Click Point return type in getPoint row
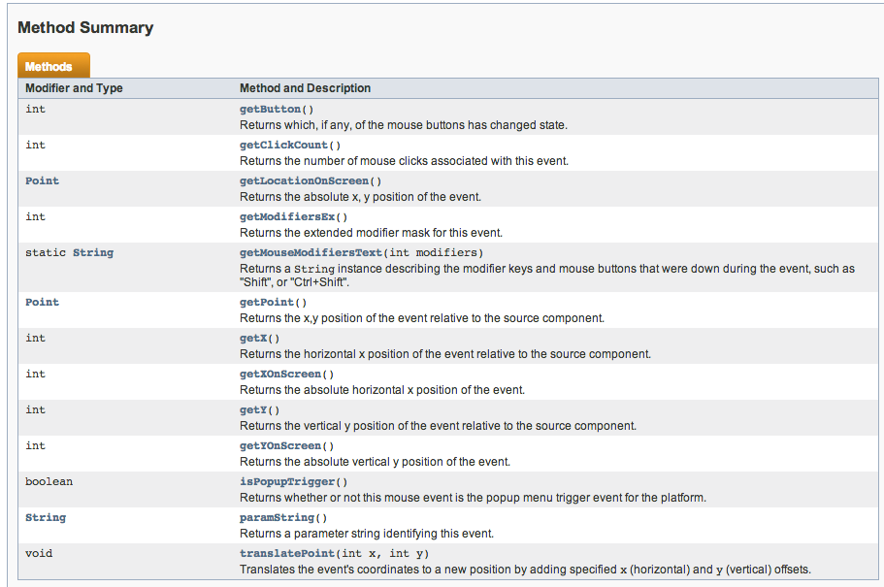 tap(42, 303)
